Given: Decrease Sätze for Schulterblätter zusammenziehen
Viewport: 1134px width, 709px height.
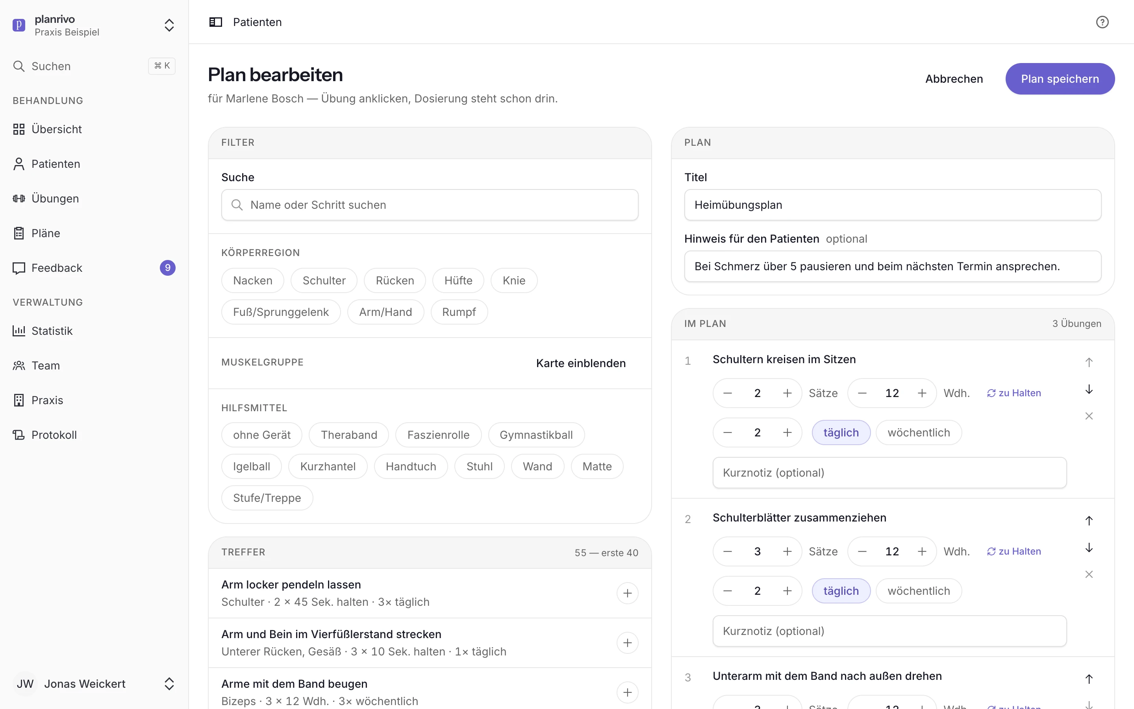Looking at the screenshot, I should pyautogui.click(x=728, y=551).
